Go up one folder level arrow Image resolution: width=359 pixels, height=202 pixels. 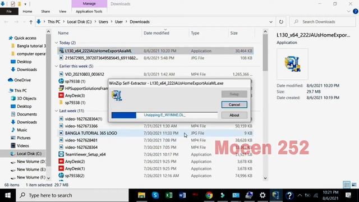click(31, 22)
